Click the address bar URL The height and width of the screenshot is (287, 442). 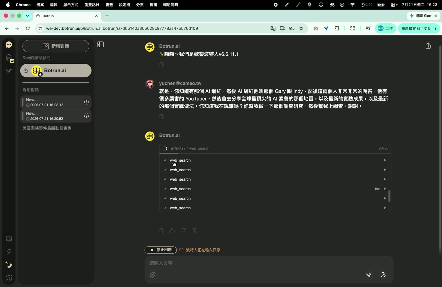(x=122, y=28)
